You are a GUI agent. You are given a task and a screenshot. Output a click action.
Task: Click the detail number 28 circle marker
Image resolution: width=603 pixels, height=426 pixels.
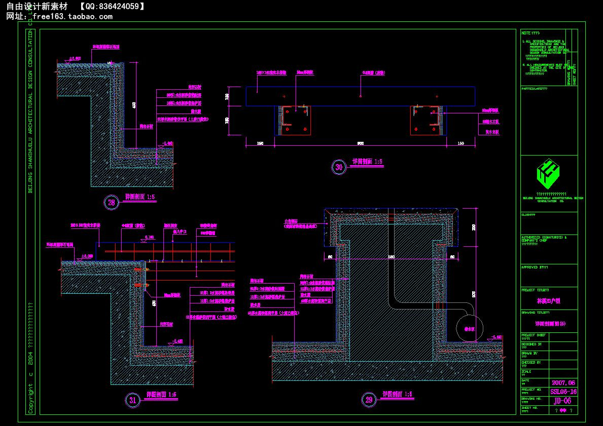[x=112, y=203]
